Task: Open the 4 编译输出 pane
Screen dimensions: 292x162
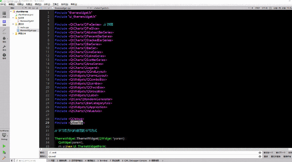Action: coord(90,161)
